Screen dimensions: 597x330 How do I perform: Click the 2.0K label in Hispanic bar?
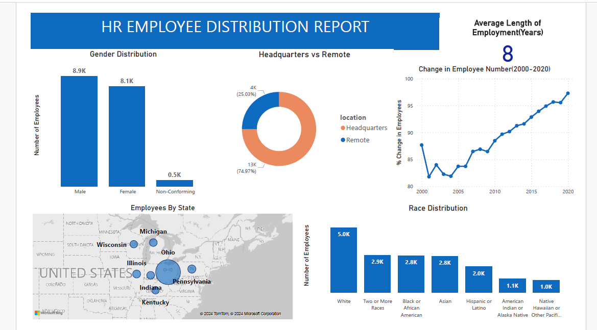479,273
